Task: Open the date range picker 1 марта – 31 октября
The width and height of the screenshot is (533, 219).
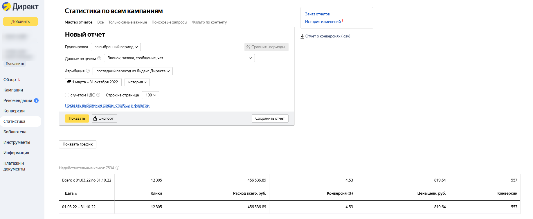Action: tap(93, 82)
